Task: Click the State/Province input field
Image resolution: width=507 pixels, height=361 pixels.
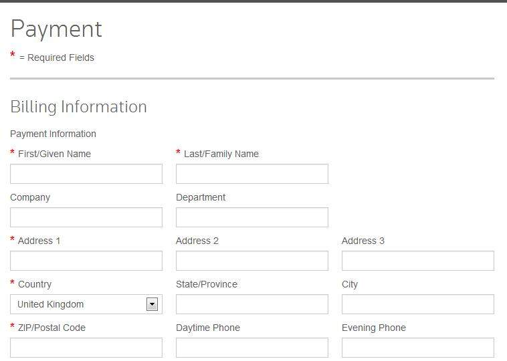Action: (251, 304)
